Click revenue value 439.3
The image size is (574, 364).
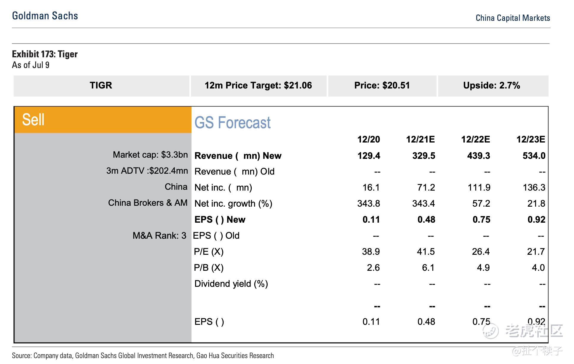point(479,156)
